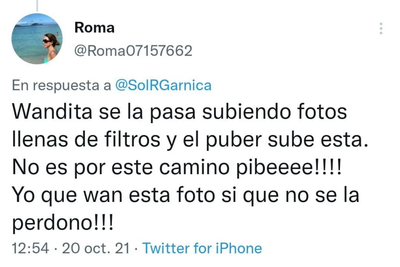The image size is (400, 267).
Task: Click the words 'subiendo fotos' in first line
Action: click(x=275, y=111)
